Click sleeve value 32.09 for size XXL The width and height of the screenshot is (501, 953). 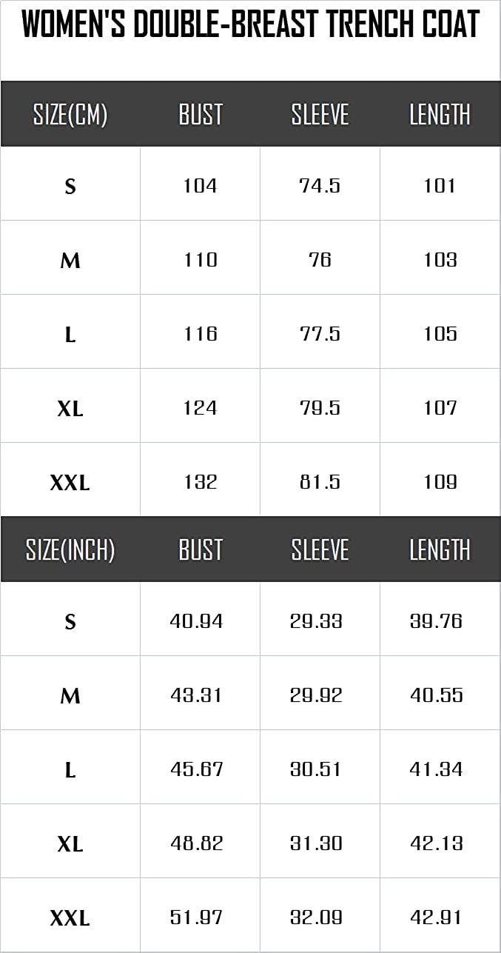coord(316,917)
